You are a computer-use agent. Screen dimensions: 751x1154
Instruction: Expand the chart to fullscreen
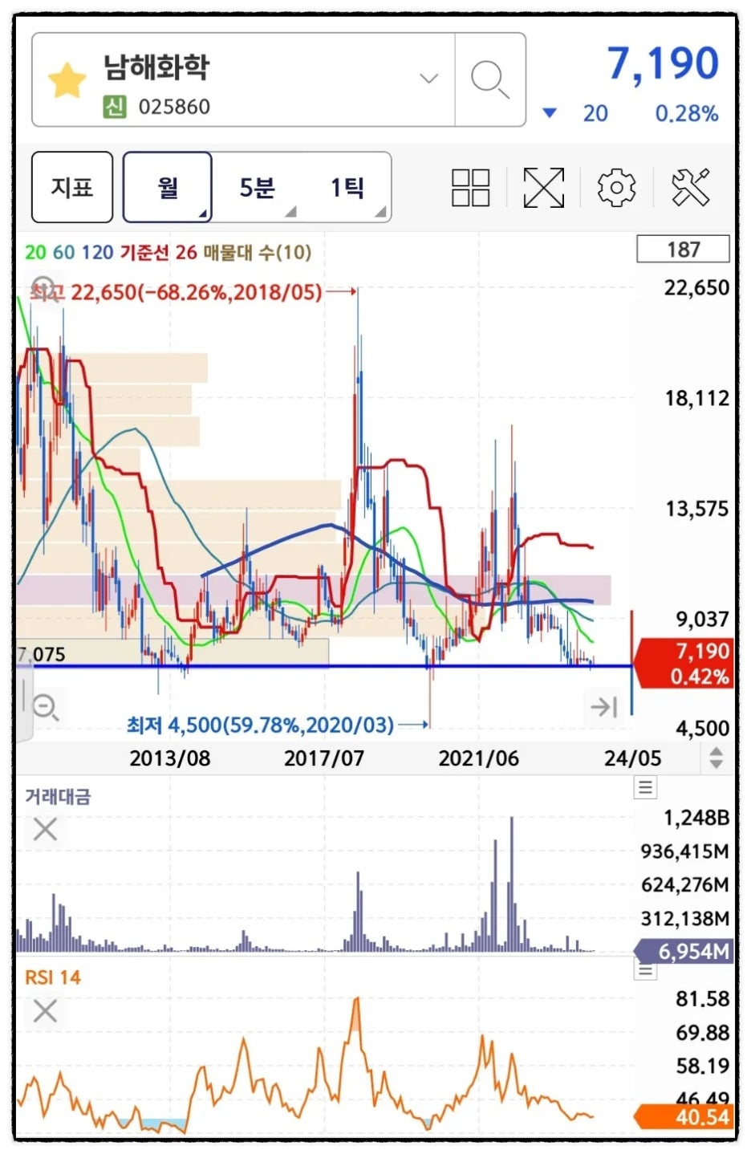pyautogui.click(x=543, y=188)
